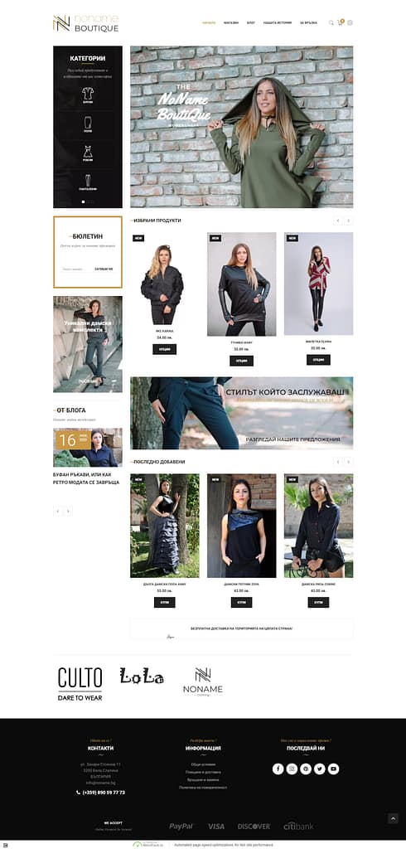The image size is (406, 849).
Task: Show previous latest-added products with left arrow
Action: coord(338,462)
